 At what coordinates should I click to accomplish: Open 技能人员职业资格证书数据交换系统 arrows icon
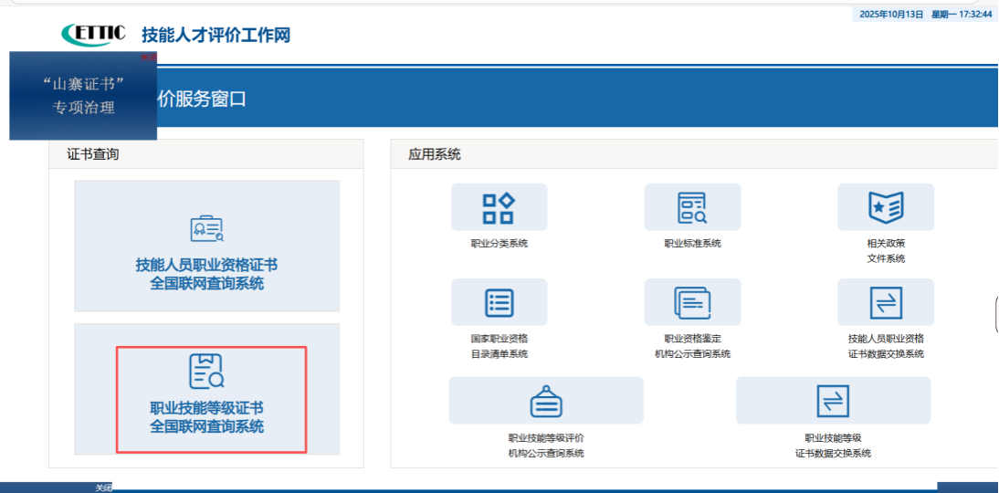point(885,302)
